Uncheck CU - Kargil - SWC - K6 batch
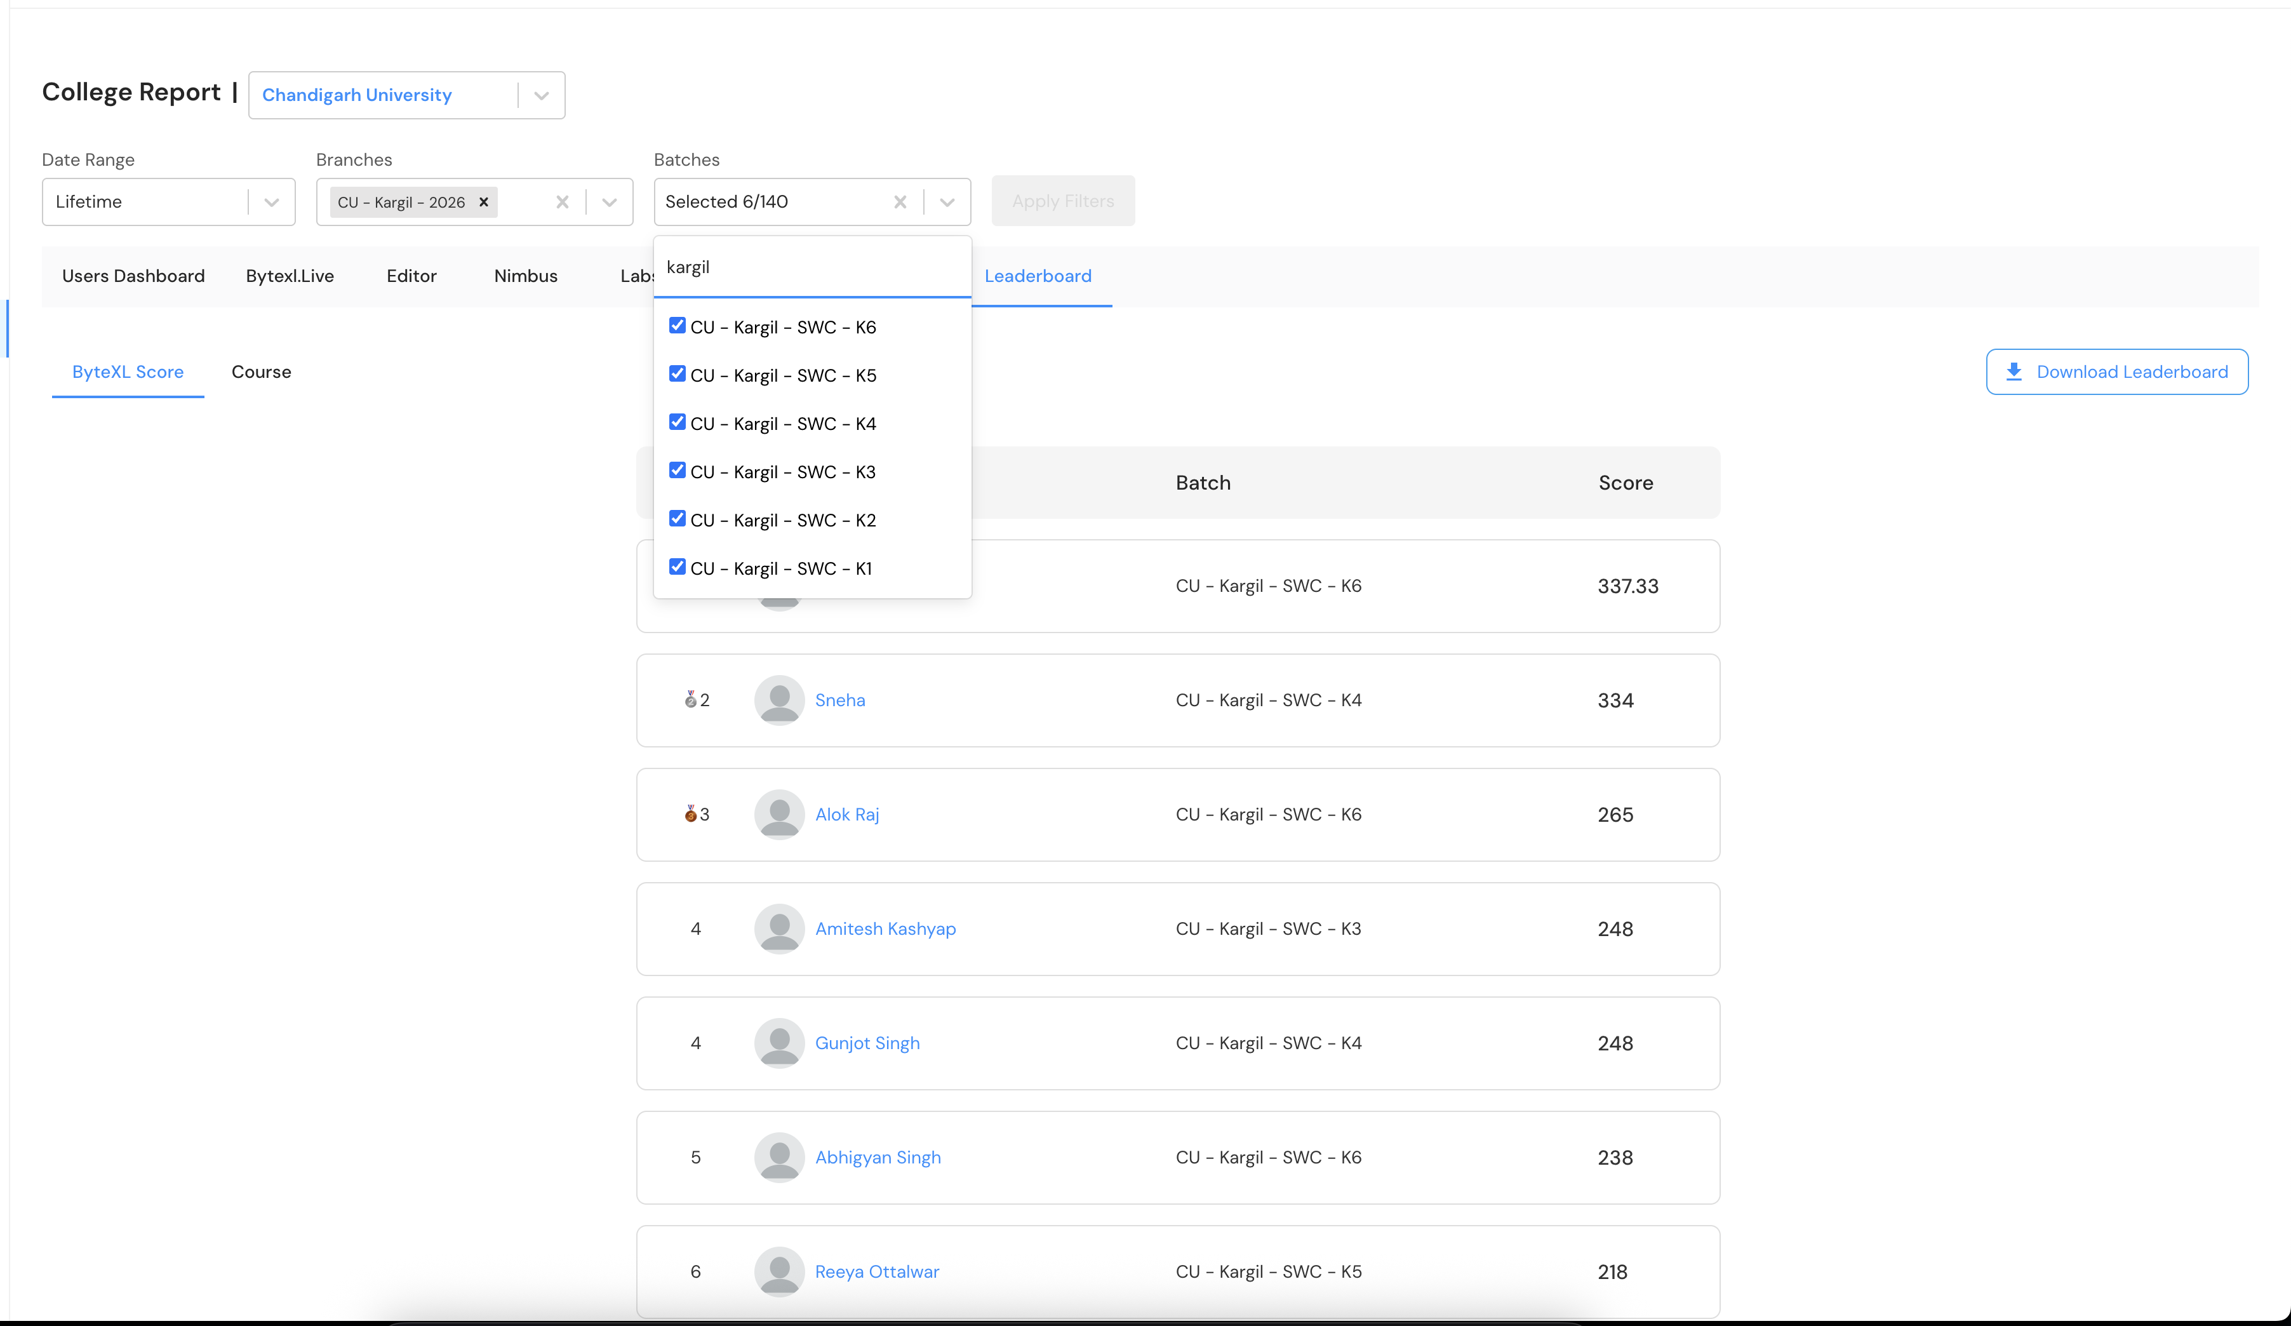Screen dimensions: 2291x1326 point(678,326)
